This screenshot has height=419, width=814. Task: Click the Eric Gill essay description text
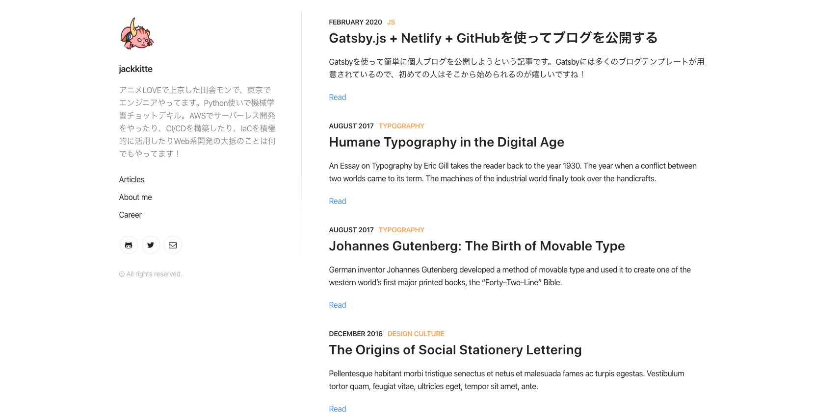[x=513, y=173]
